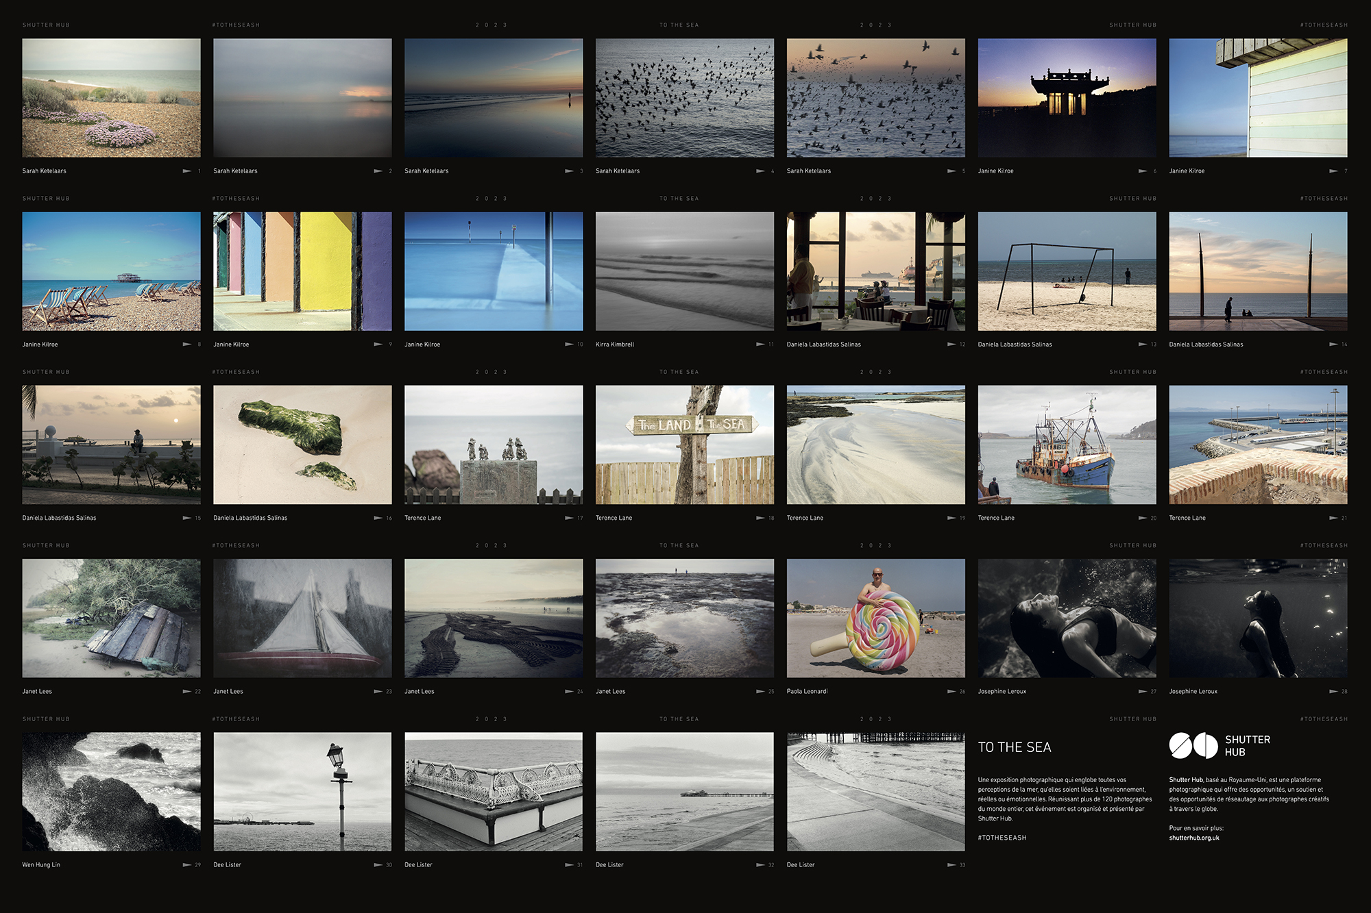Select the French exhibition description paragraph

pyautogui.click(x=1065, y=799)
